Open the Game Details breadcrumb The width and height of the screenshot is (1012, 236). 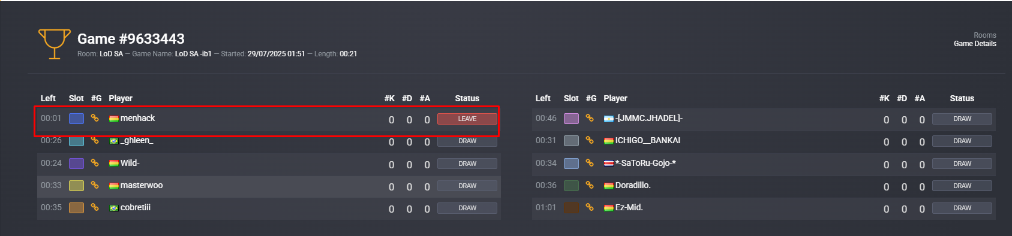pyautogui.click(x=975, y=44)
